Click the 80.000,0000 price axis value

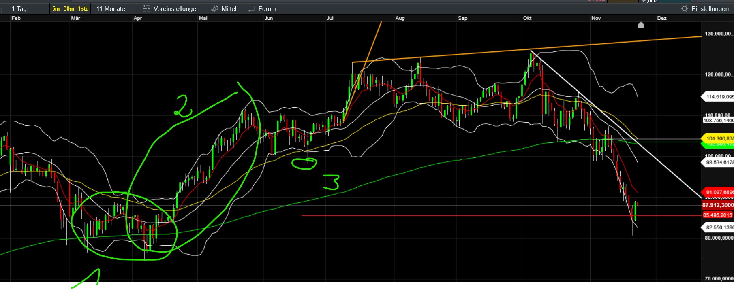(x=719, y=238)
